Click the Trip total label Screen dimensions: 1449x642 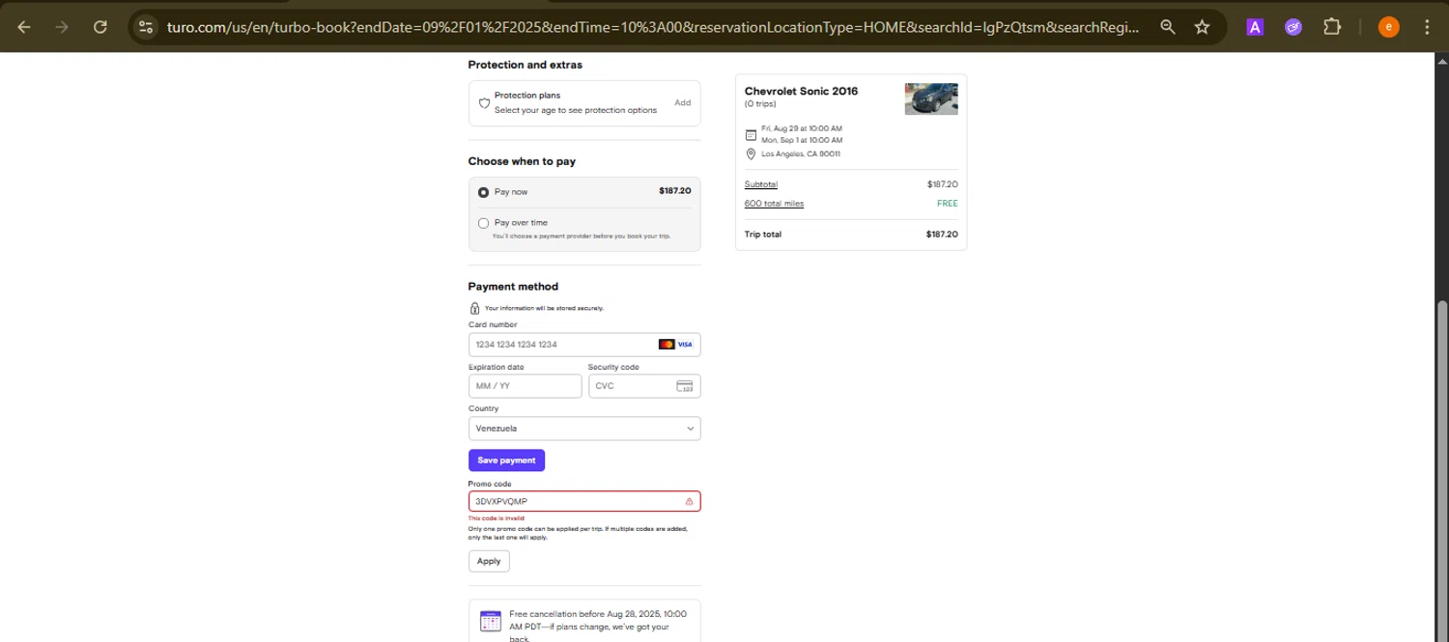(x=763, y=235)
